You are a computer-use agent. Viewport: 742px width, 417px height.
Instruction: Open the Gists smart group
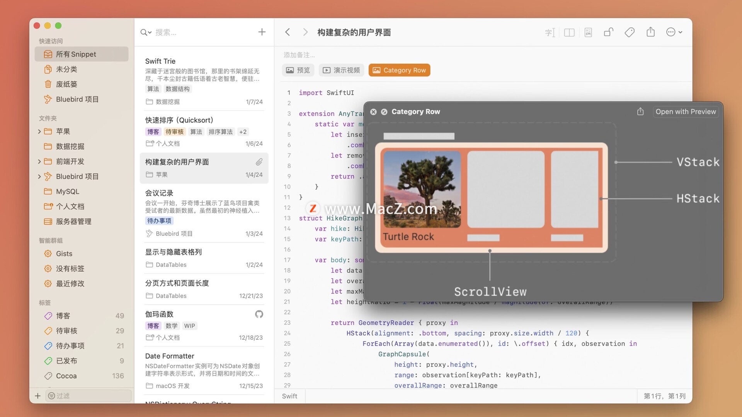point(82,254)
